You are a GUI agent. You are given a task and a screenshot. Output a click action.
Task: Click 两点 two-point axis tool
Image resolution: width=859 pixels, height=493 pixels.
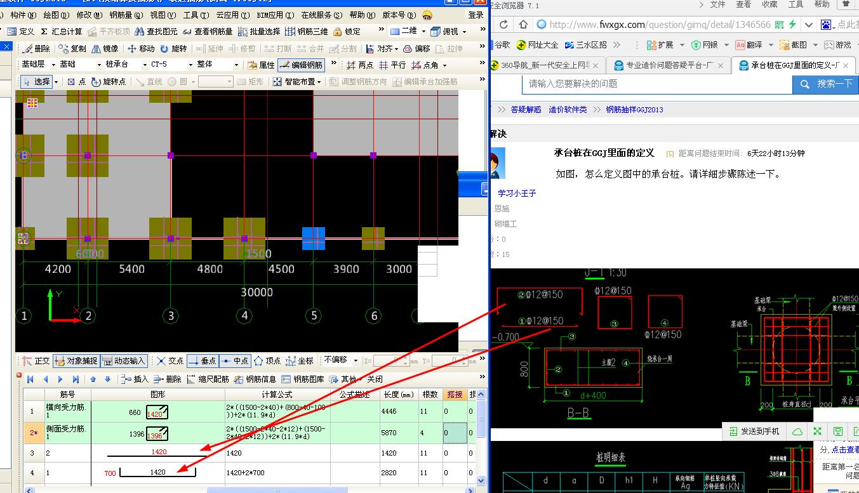click(359, 65)
